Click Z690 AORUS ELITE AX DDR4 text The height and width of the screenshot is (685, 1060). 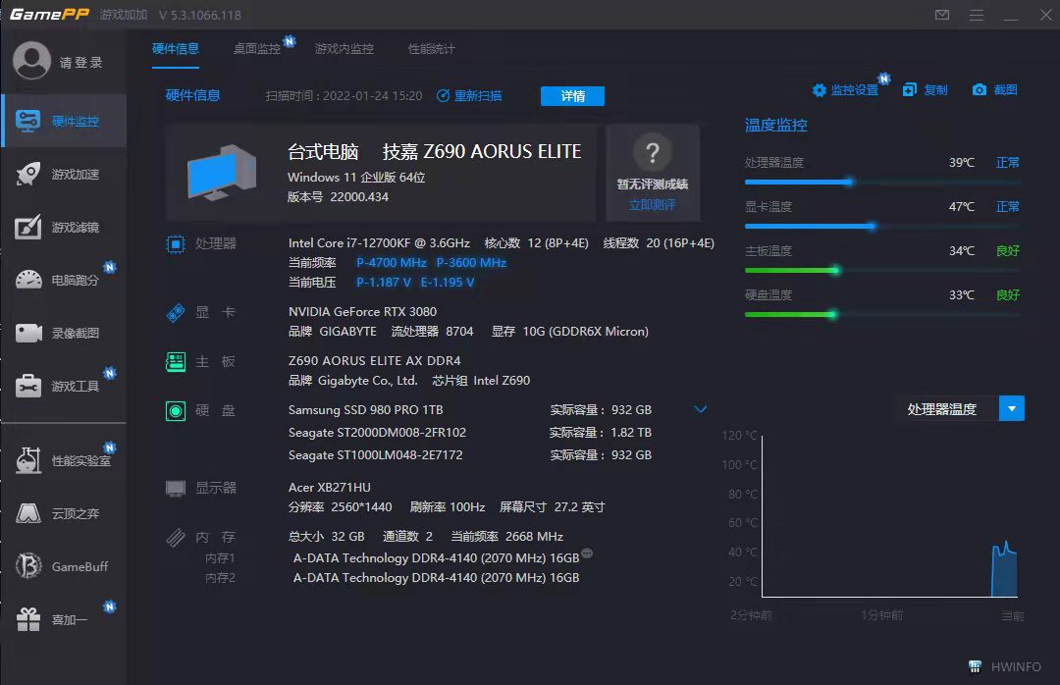click(x=375, y=360)
